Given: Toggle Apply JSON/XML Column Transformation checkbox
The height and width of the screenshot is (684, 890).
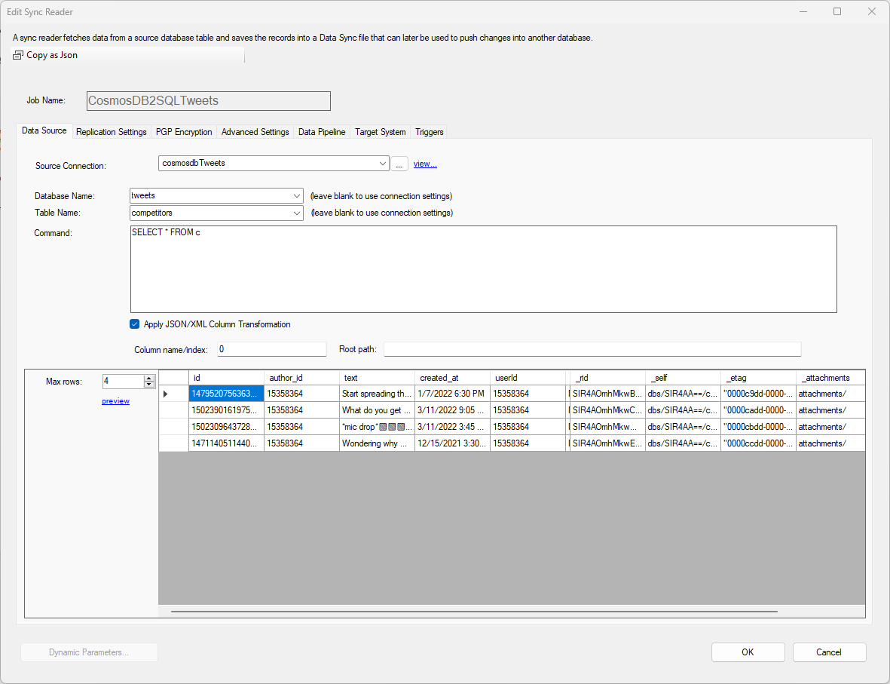Looking at the screenshot, I should pos(135,324).
